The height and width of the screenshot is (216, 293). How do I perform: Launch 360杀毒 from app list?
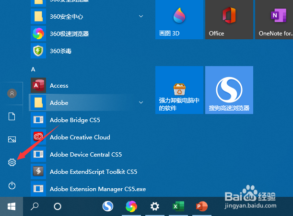(x=88, y=51)
